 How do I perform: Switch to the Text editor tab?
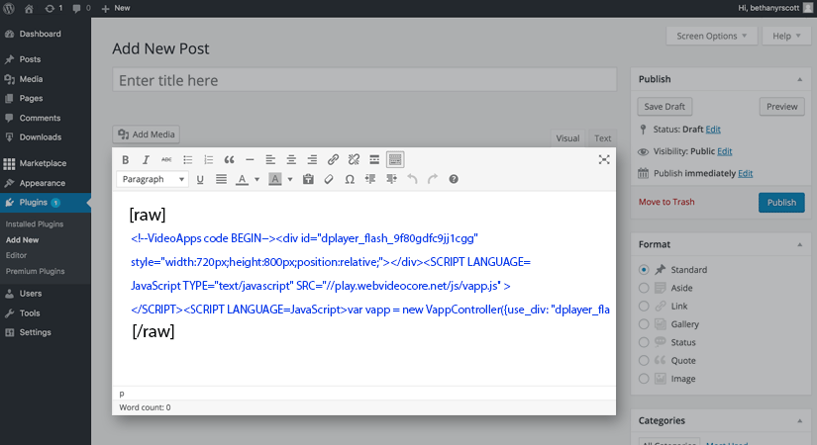click(x=602, y=138)
